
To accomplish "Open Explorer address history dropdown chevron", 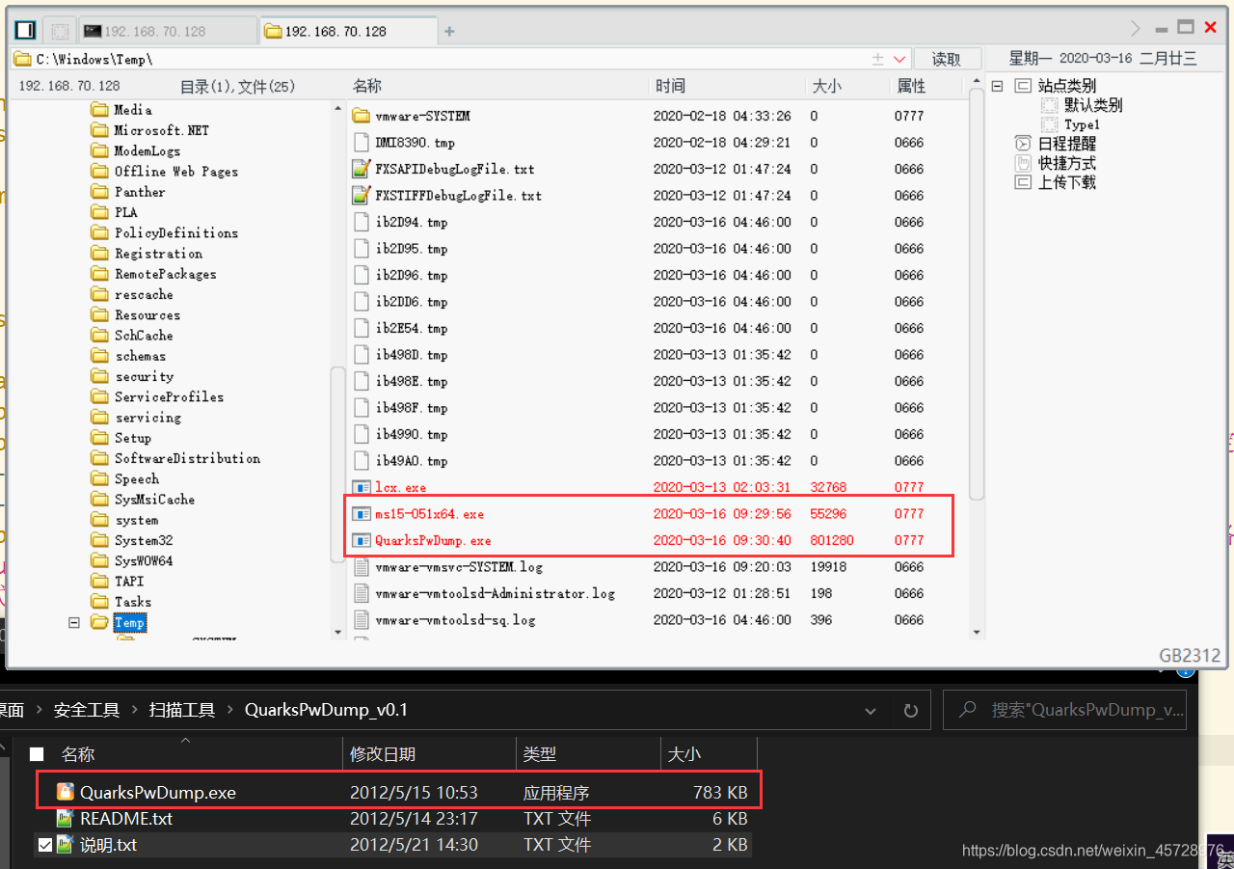I will pos(872,711).
